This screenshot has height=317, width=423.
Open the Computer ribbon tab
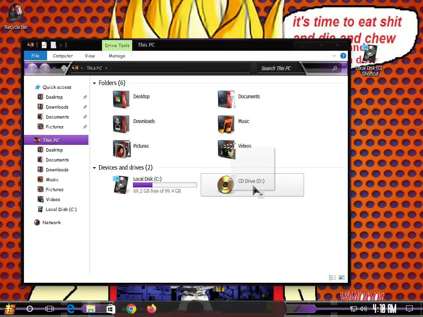(x=63, y=56)
